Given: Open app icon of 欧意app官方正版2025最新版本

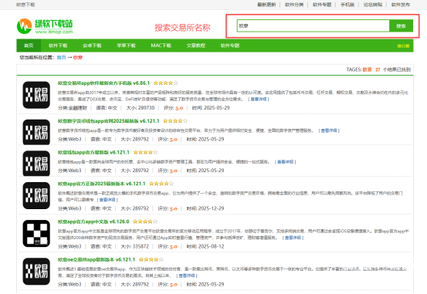Looking at the screenshot, I should click(x=36, y=195).
